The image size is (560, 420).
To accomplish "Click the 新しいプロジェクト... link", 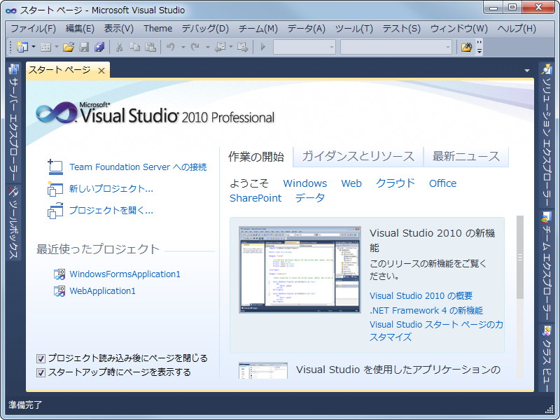I will pos(111,188).
